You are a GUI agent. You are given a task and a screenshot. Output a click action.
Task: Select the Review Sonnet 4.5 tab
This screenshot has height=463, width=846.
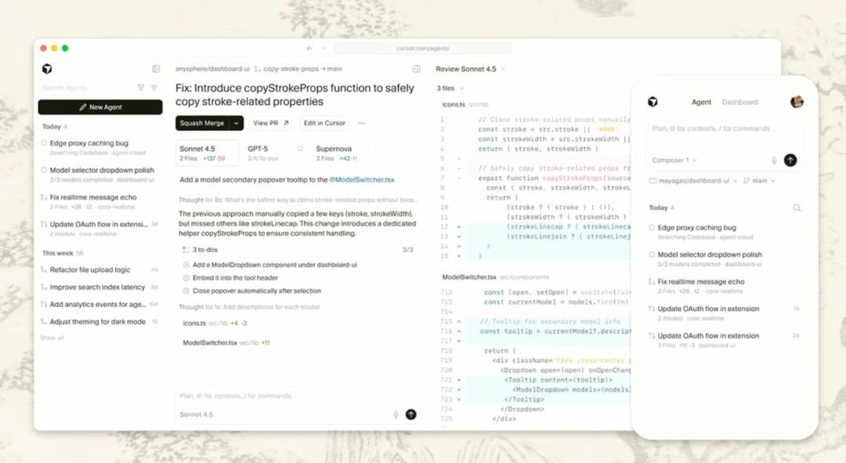[465, 69]
